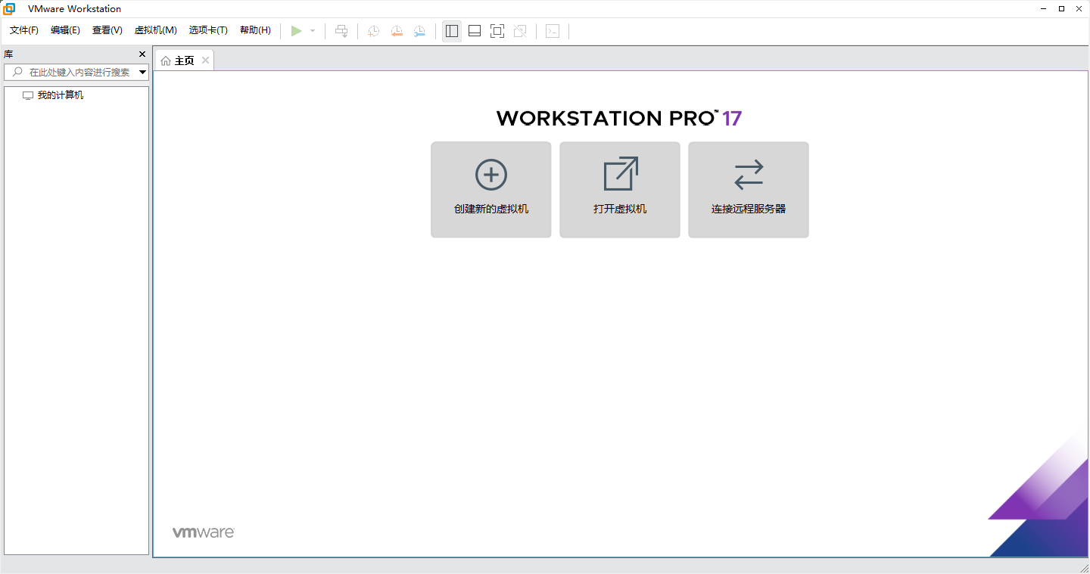The height and width of the screenshot is (574, 1090).
Task: Open the 虚拟机 menu
Action: (x=155, y=30)
